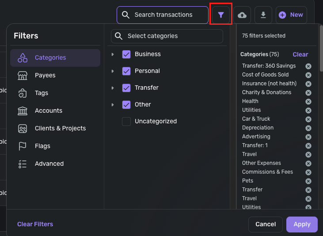323x236 pixels.
Task: Remove the Depreciation filter chip
Action: tap(308, 128)
